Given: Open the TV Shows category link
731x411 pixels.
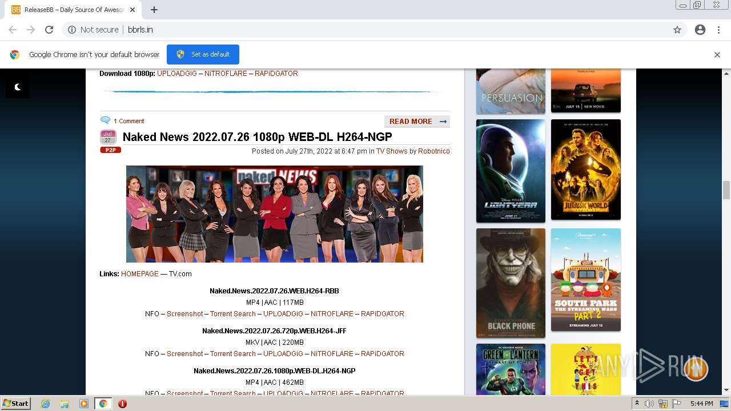Looking at the screenshot, I should [392, 151].
